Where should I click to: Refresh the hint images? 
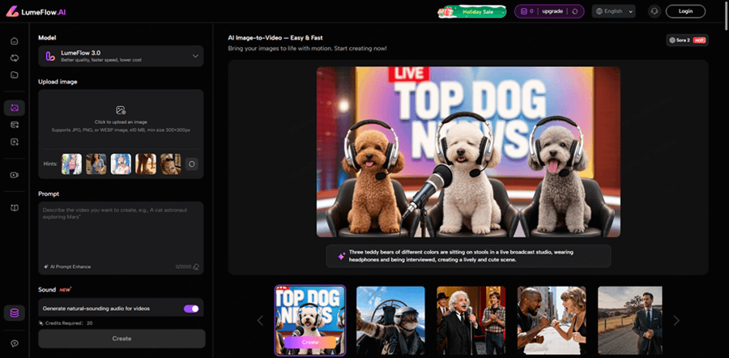pos(192,164)
